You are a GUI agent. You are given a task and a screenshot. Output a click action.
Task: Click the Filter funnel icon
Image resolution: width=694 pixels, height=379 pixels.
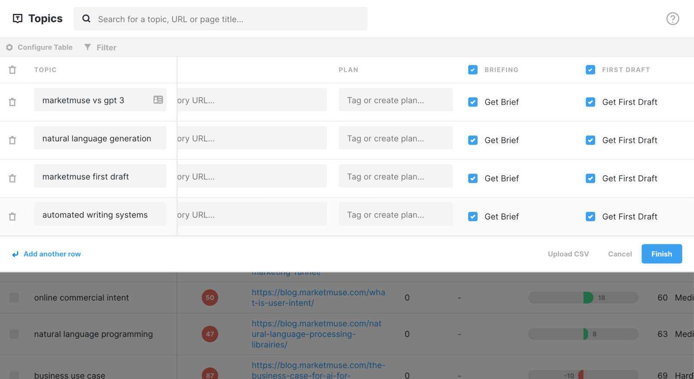coord(88,47)
